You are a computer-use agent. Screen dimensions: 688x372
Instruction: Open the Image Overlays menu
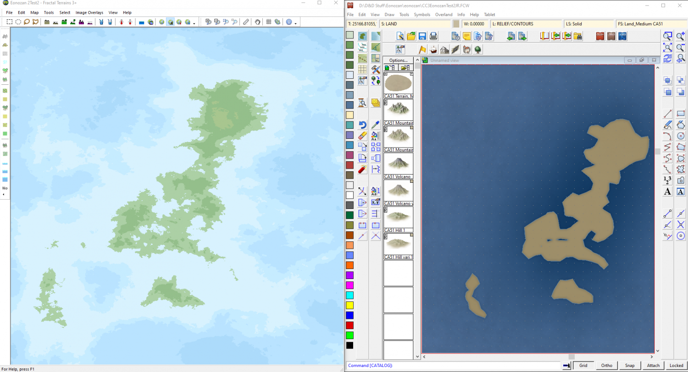pyautogui.click(x=89, y=12)
